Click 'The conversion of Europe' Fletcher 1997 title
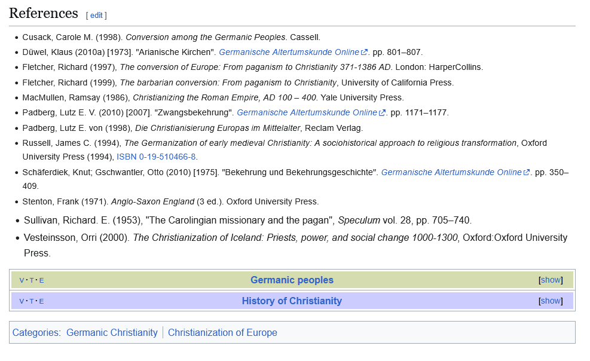The image size is (590, 361). coord(256,68)
